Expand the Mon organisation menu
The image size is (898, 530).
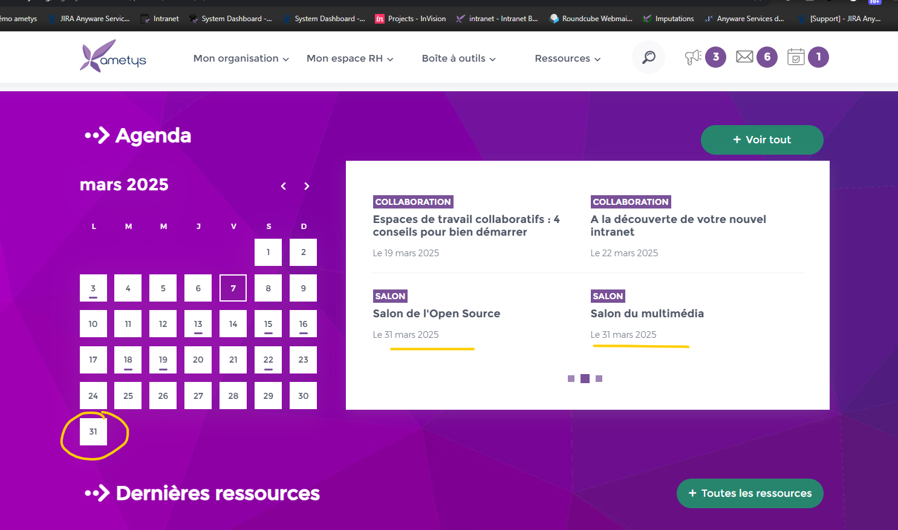coord(241,59)
